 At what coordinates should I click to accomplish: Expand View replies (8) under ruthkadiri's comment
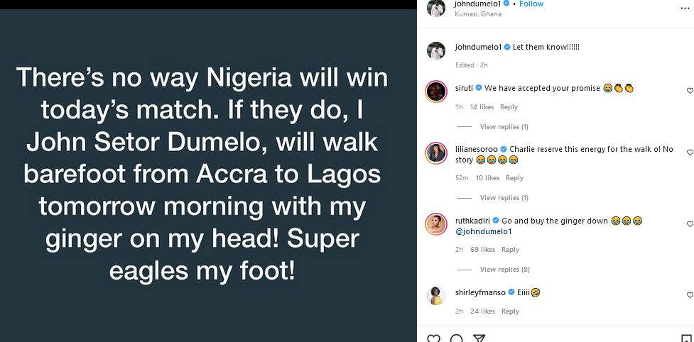pos(504,270)
